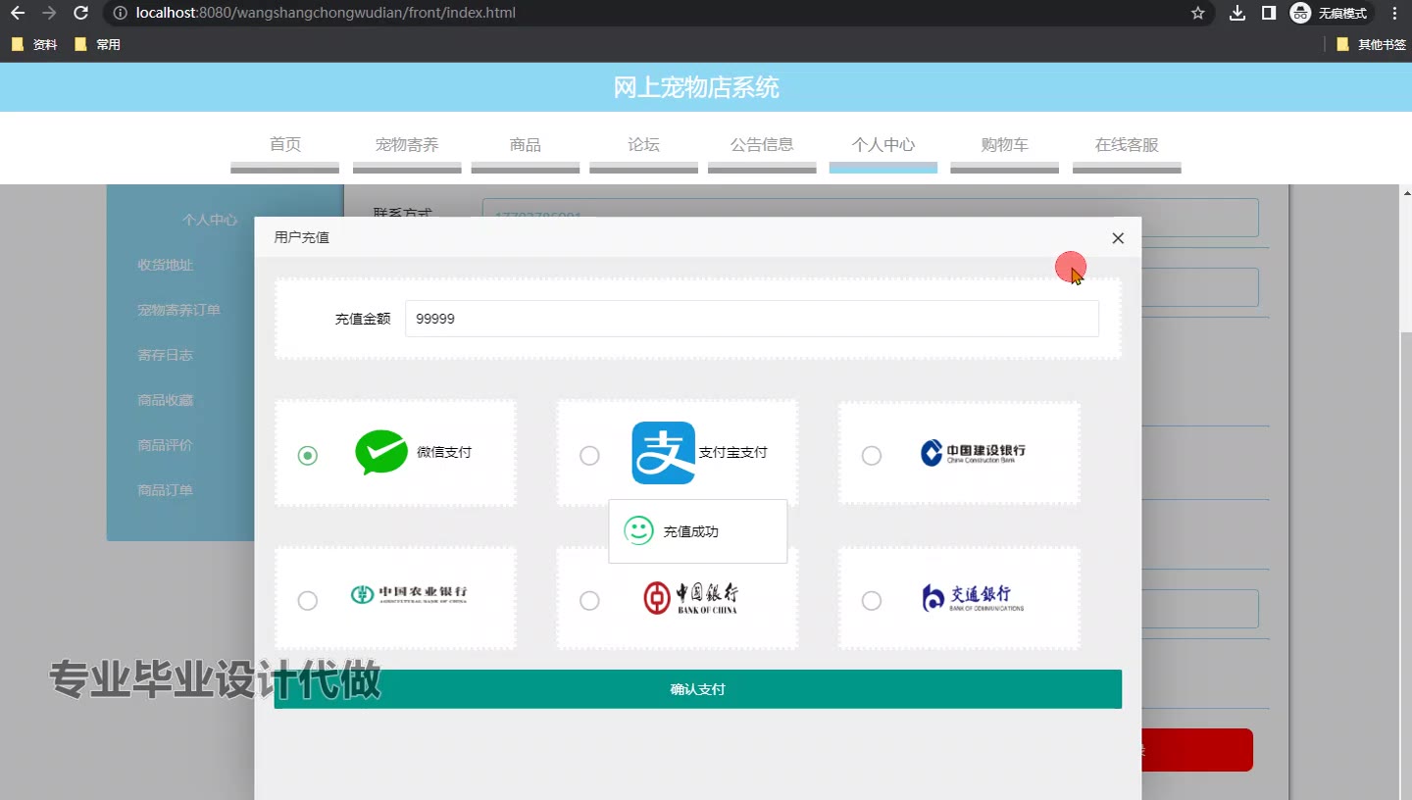
Task: Click the smiley icon in 充值成功 toast
Action: [638, 531]
